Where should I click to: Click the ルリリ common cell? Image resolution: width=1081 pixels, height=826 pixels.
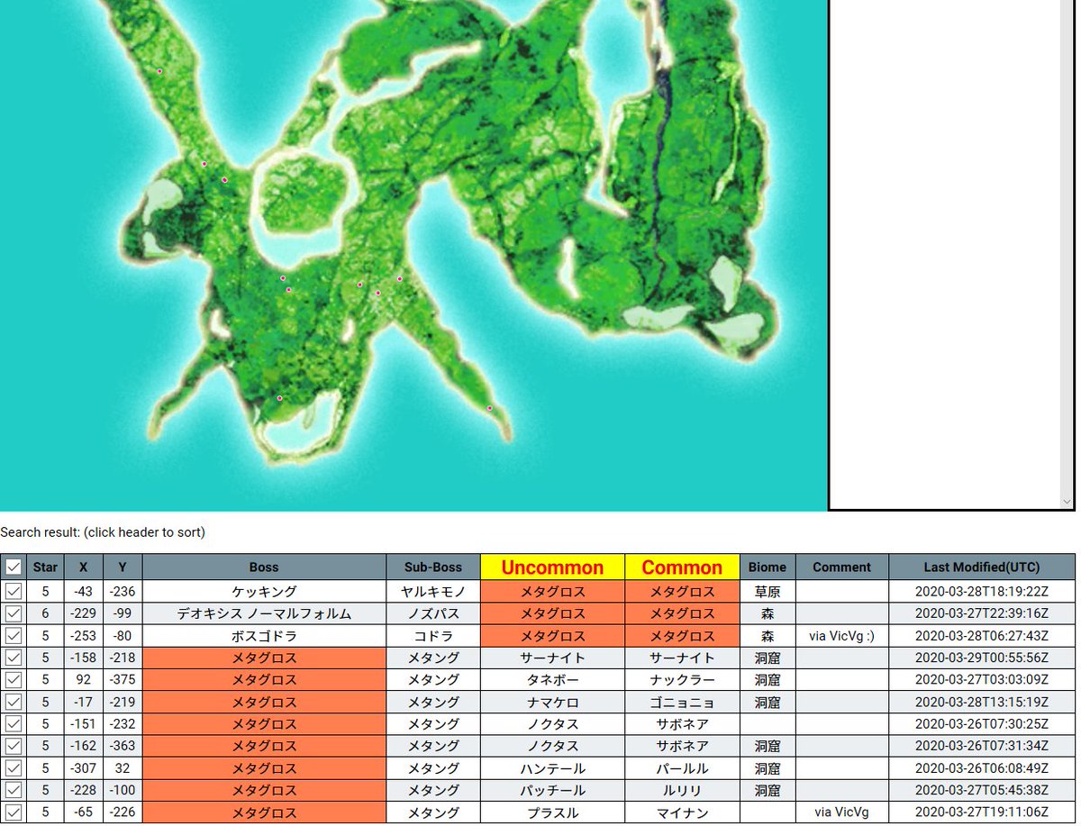pyautogui.click(x=682, y=790)
